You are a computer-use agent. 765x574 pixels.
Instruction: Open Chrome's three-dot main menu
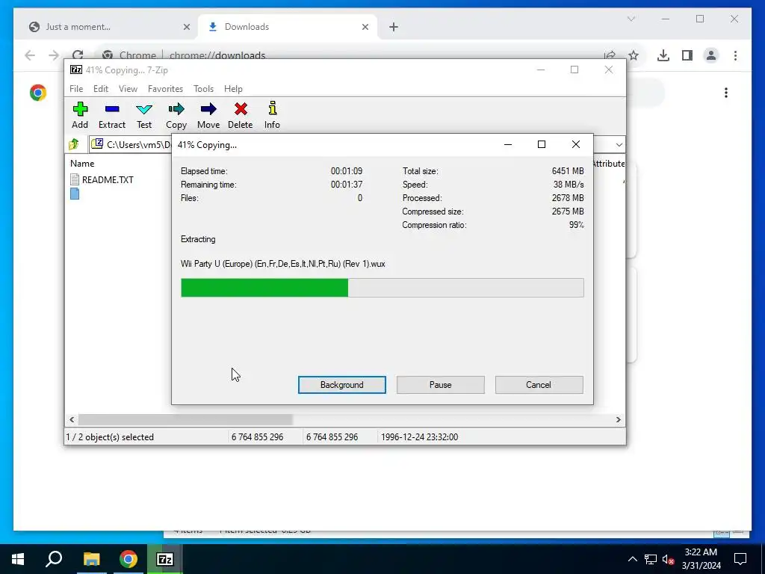point(735,55)
